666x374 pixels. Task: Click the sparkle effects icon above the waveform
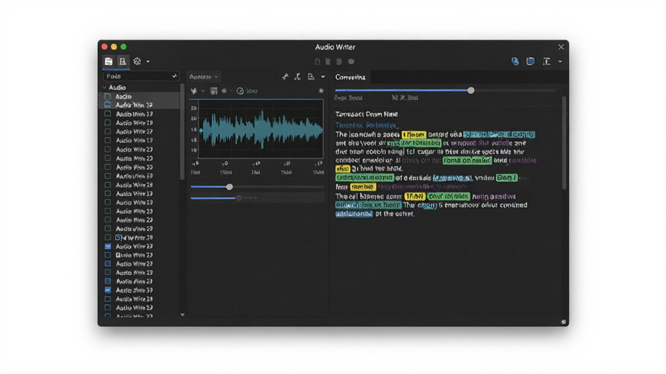pos(194,91)
